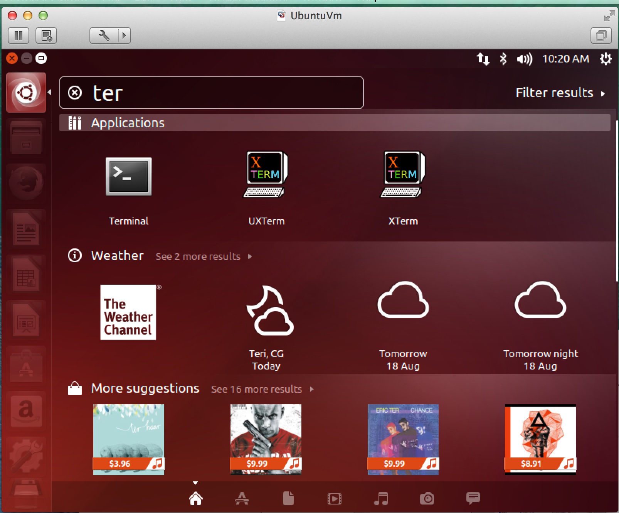Clear the search text with the X icon

75,93
